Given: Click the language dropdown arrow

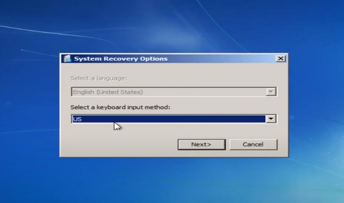Looking at the screenshot, I should coord(270,92).
